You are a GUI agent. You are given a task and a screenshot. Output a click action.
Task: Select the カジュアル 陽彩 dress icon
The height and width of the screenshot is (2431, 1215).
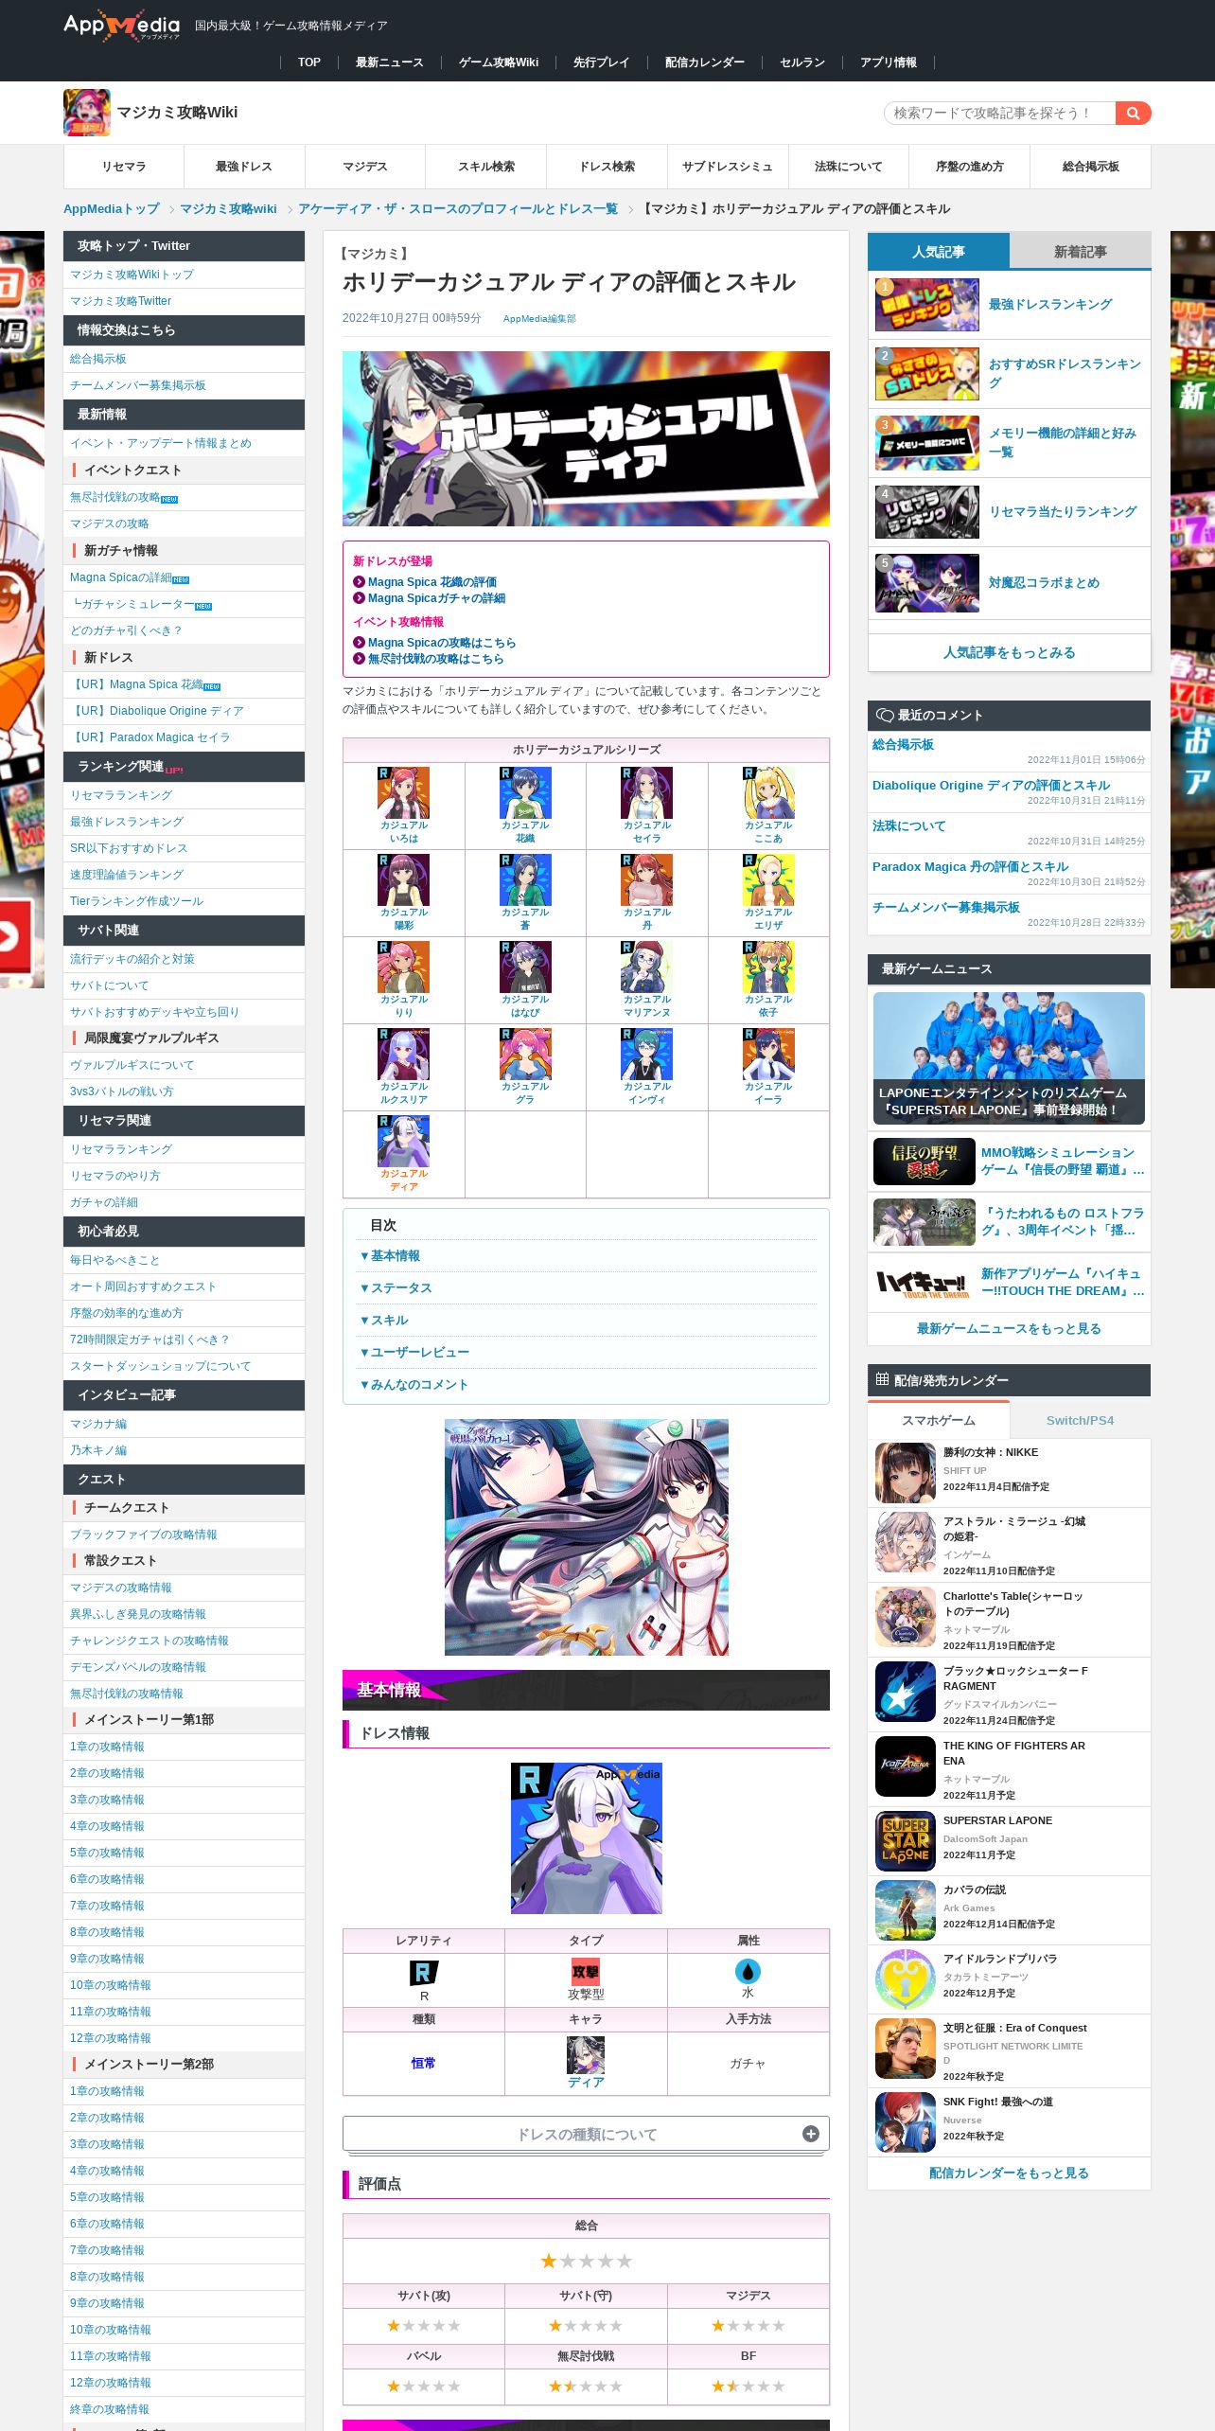pyautogui.click(x=404, y=879)
